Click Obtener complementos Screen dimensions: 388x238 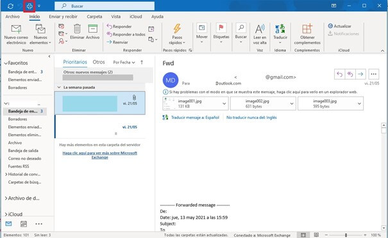307,35
